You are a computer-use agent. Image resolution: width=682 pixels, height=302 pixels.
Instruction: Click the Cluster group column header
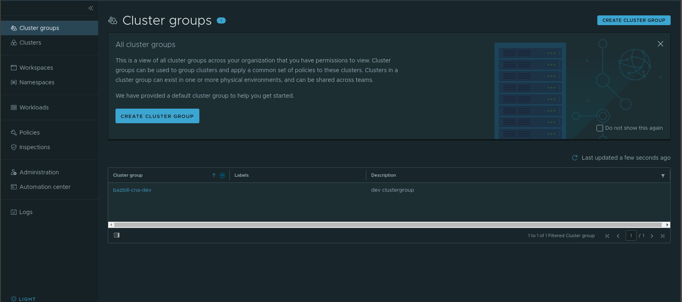click(128, 175)
